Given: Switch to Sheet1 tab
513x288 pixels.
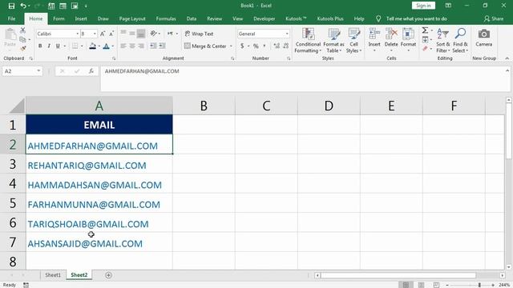Looking at the screenshot, I should [x=53, y=275].
